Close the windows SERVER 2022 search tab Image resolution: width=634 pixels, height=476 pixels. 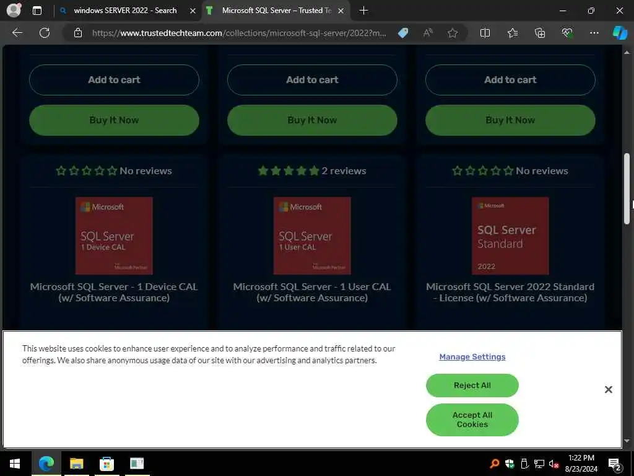[193, 11]
